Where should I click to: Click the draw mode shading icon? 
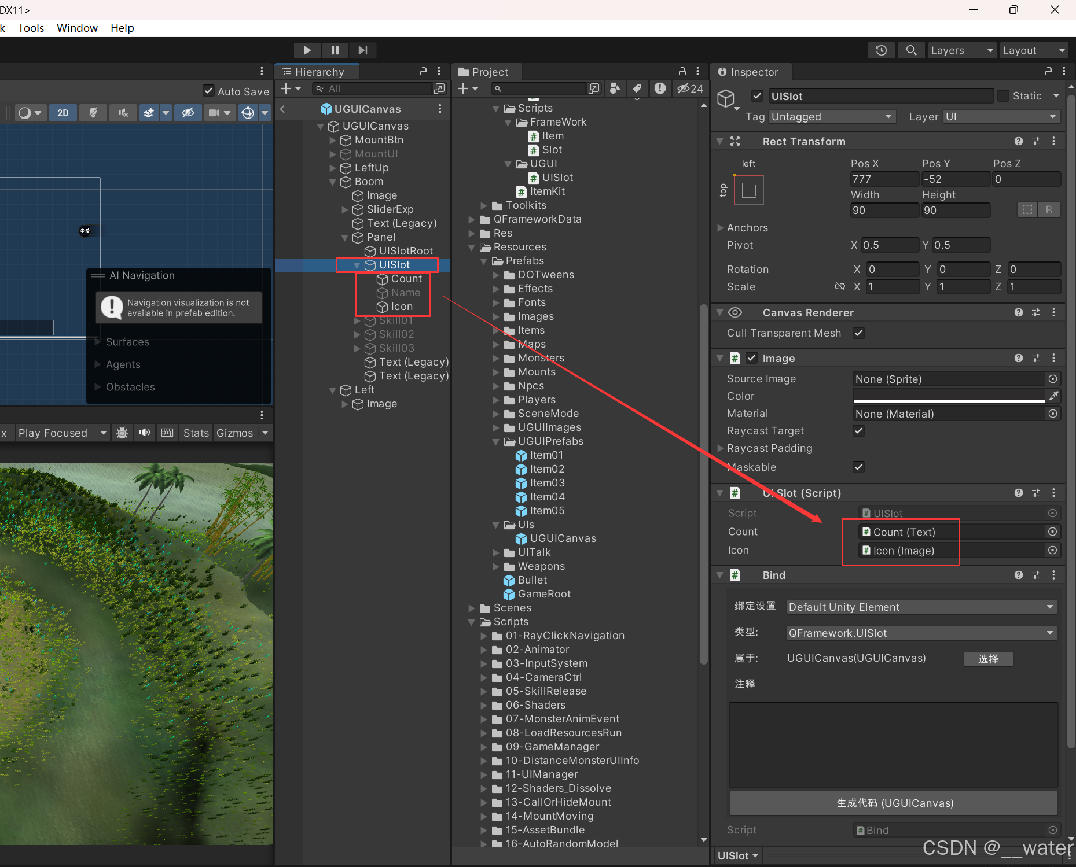tap(24, 113)
